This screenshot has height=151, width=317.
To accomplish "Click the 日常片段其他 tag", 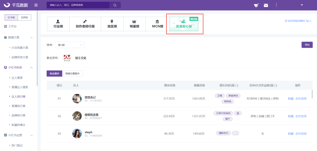I will [223, 113].
